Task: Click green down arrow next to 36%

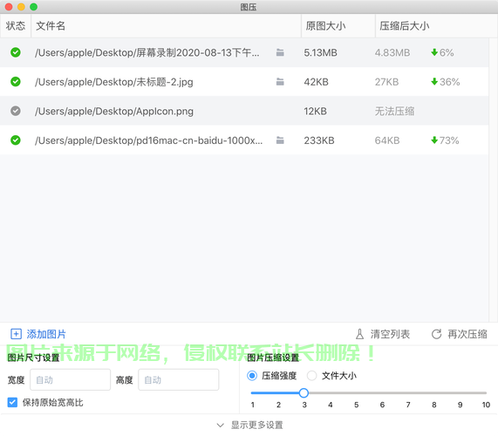Action: point(434,82)
